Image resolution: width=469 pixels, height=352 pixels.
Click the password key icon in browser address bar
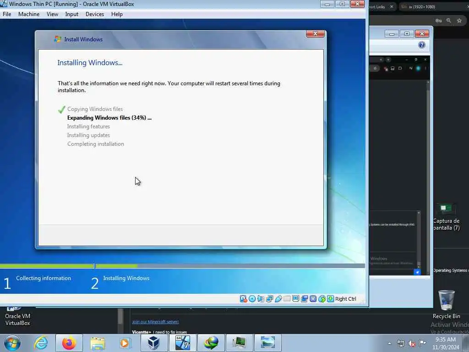(x=438, y=20)
